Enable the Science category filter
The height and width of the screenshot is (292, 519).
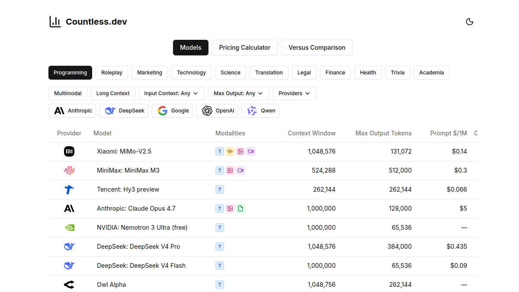click(231, 73)
